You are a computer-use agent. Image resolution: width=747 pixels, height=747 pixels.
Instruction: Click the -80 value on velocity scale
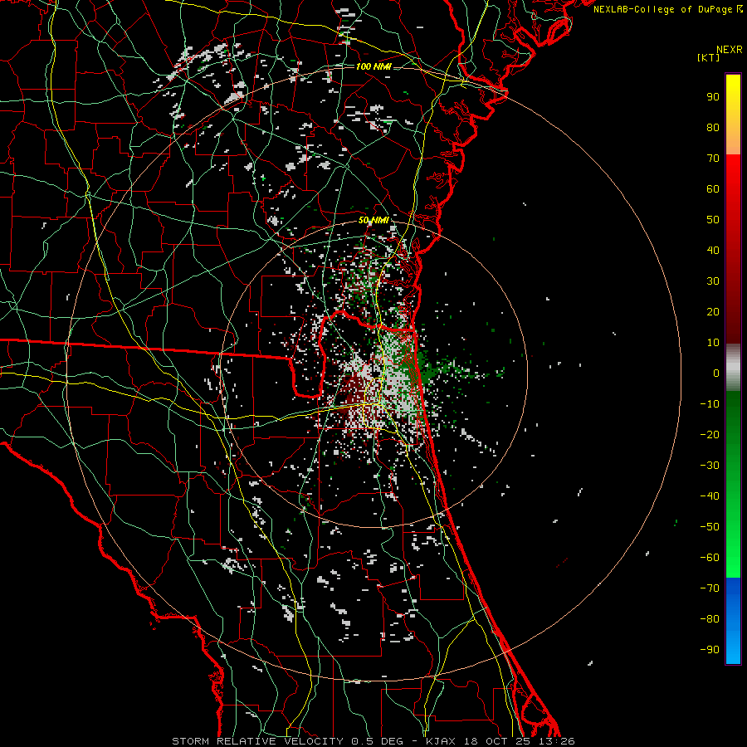click(x=710, y=619)
